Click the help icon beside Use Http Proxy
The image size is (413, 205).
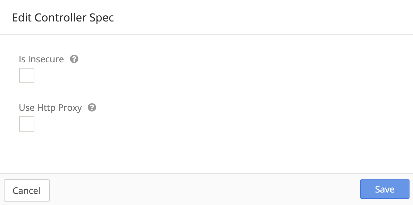tap(92, 108)
